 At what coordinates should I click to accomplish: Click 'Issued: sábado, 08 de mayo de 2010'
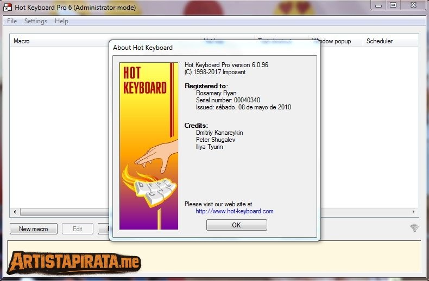point(243,107)
